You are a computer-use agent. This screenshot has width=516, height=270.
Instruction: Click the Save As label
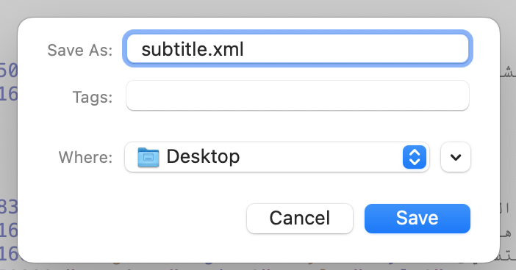coord(80,50)
